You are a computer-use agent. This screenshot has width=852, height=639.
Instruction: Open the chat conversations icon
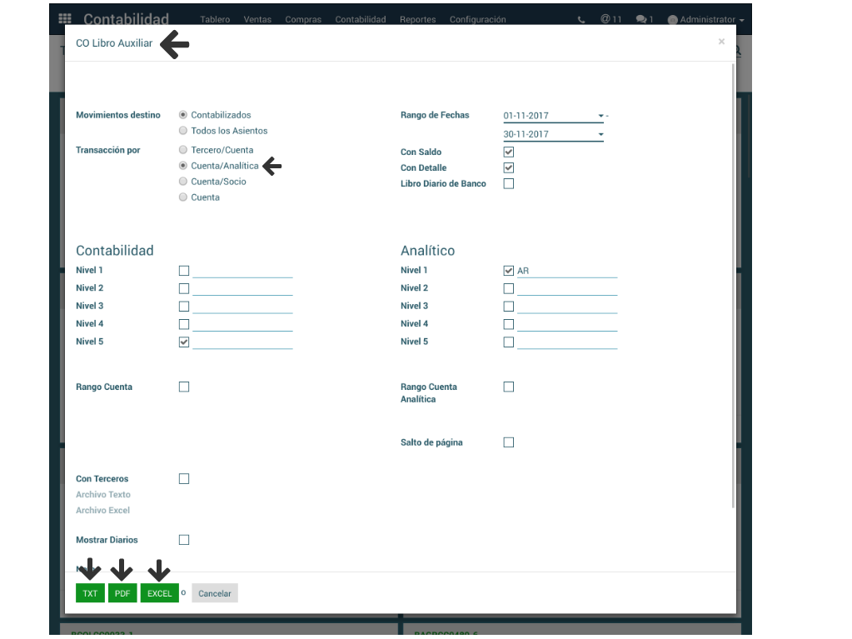click(644, 19)
